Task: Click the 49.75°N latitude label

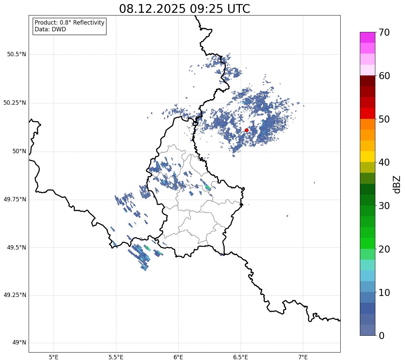Action: coord(15,199)
